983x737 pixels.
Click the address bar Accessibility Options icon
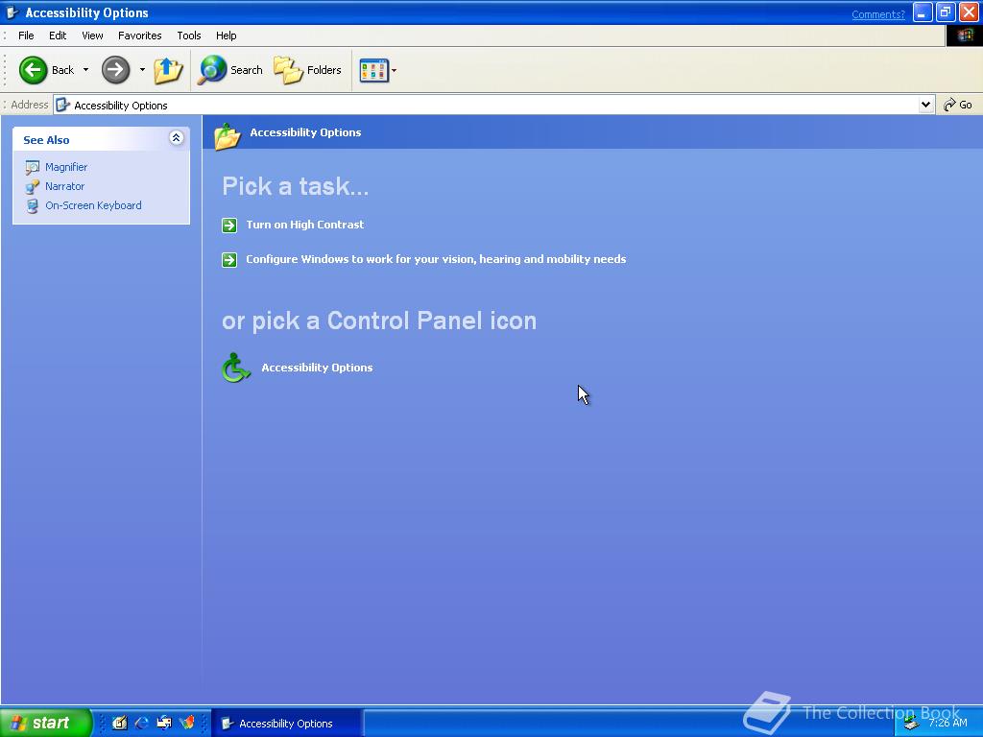pyautogui.click(x=62, y=106)
